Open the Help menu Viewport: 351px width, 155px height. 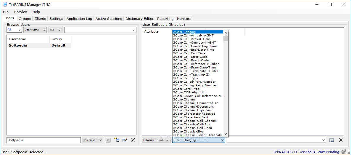point(36,12)
